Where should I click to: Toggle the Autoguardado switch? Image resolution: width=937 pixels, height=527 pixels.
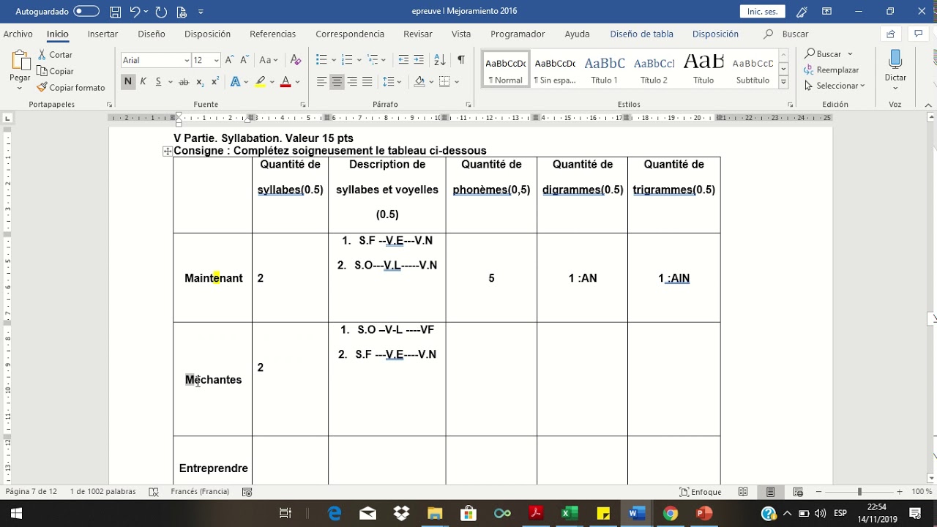86,12
